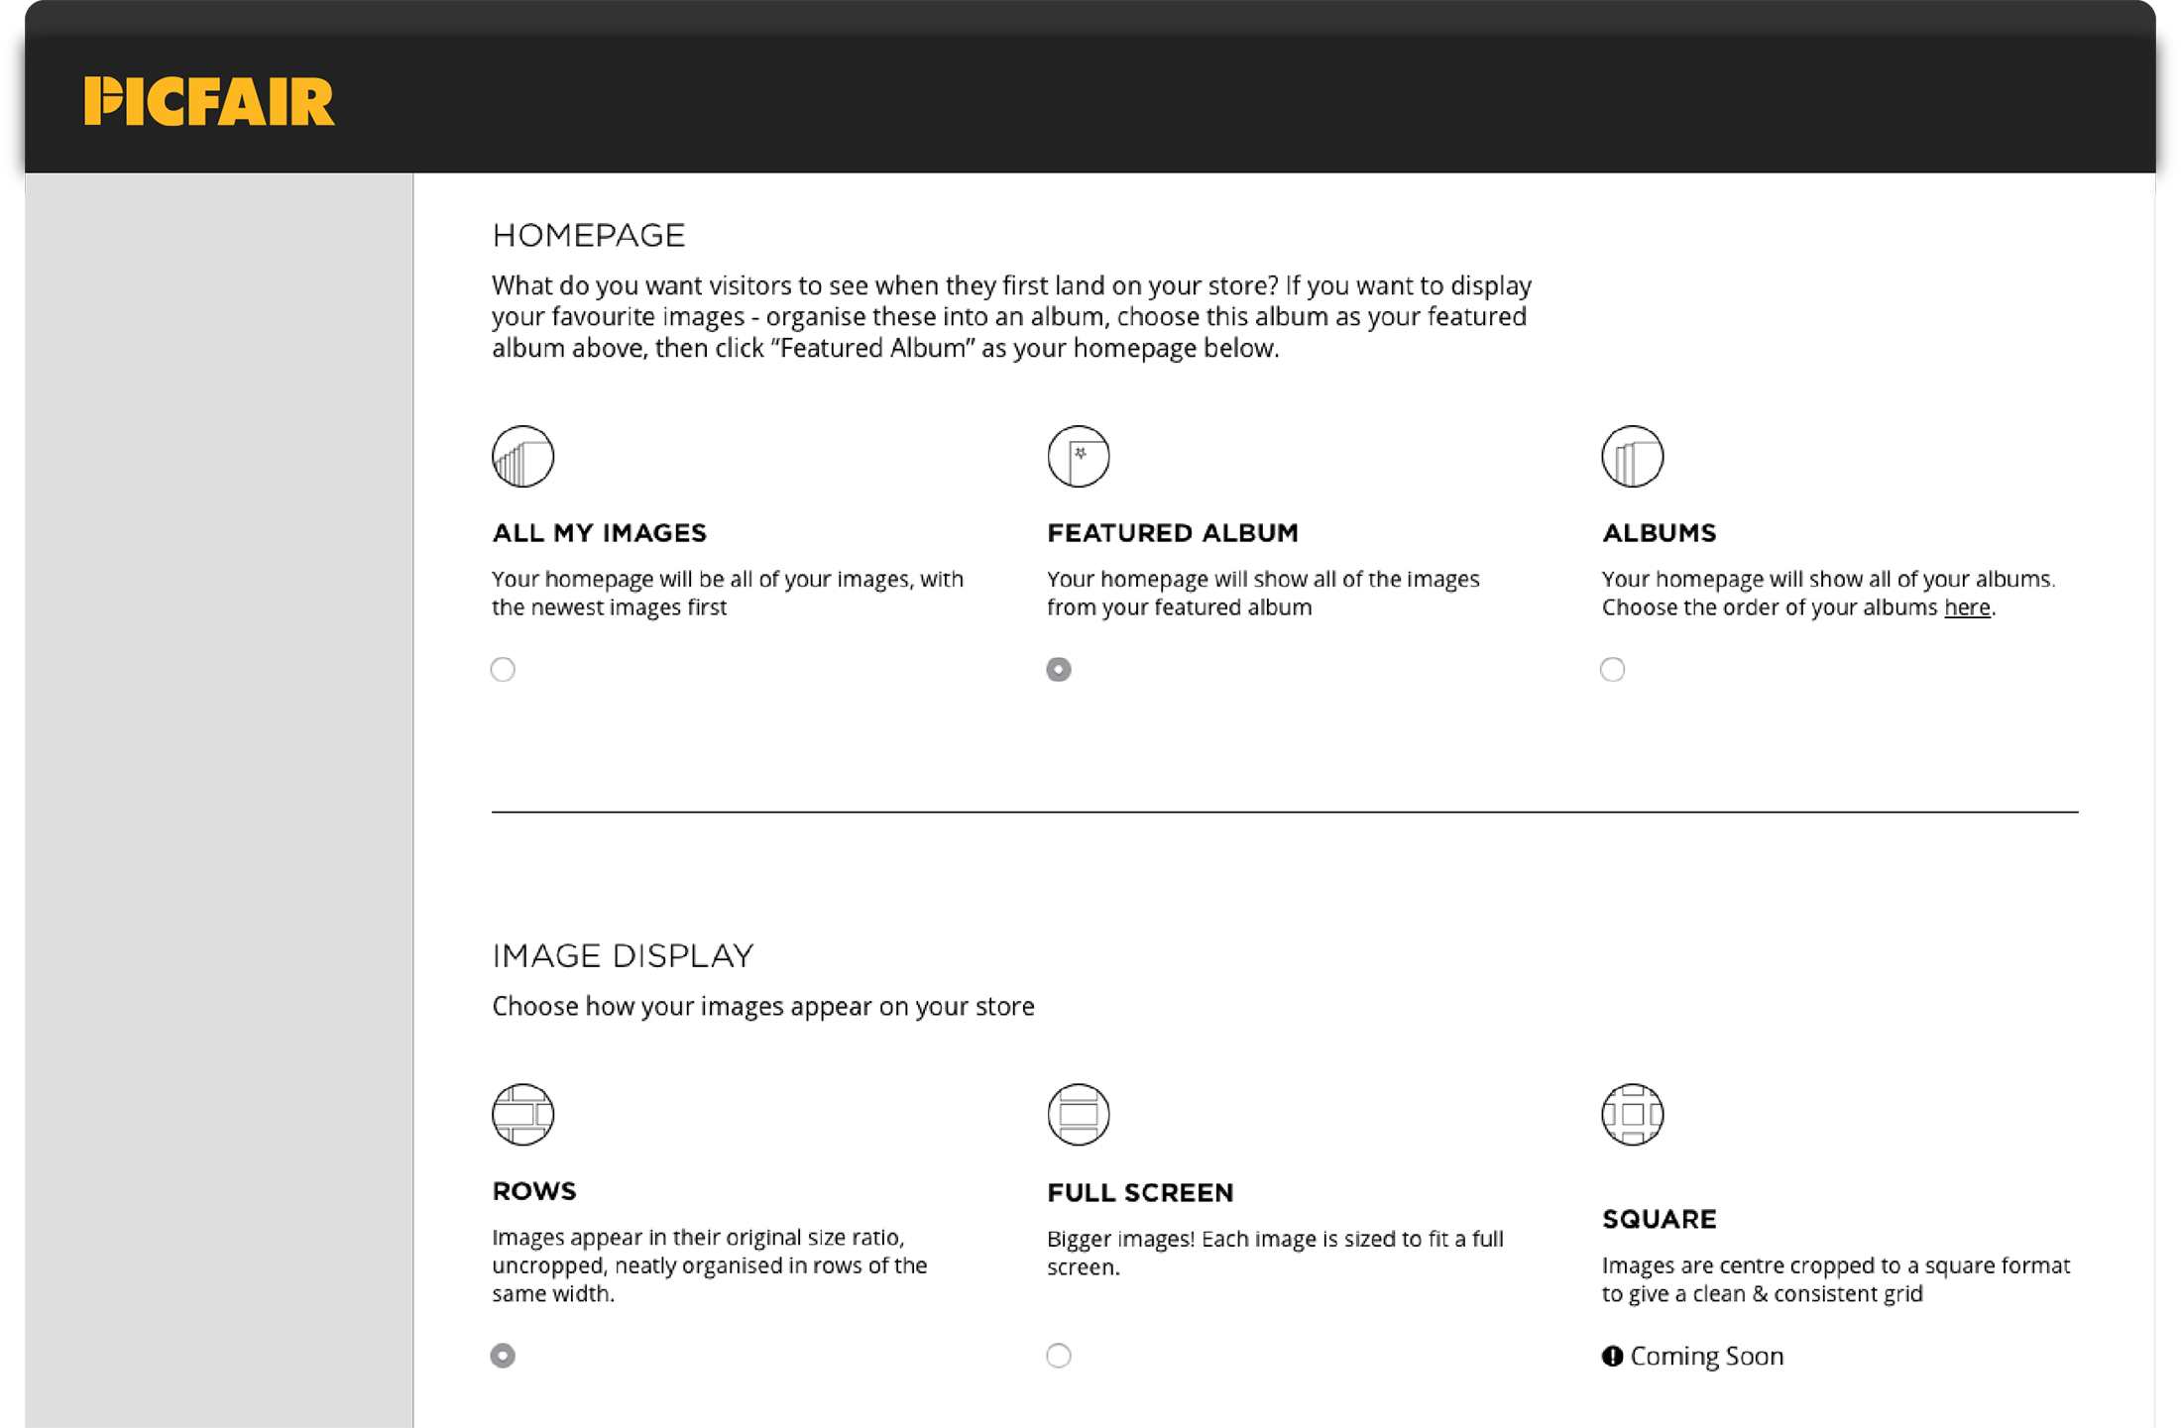Click the Albums icon in Homepage section
The image size is (2181, 1428).
point(1632,457)
